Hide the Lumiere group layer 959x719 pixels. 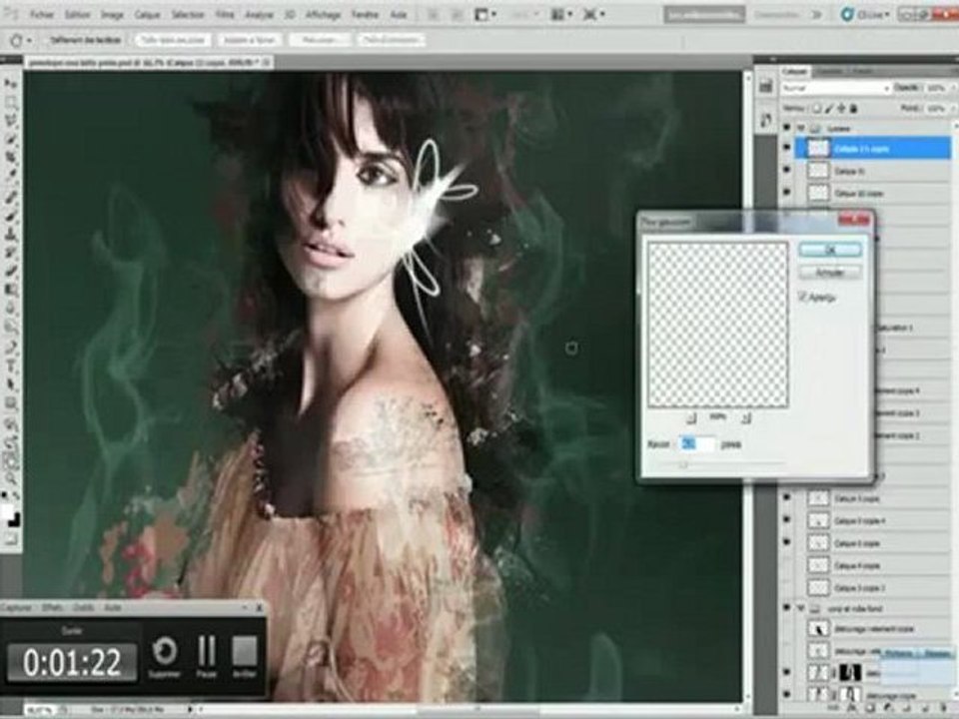click(786, 127)
